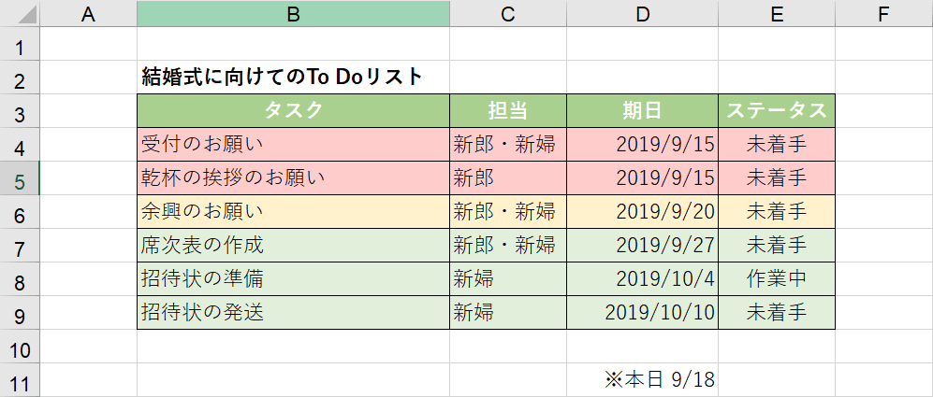Select column D header
Viewport: 933px width, 397px height.
click(642, 14)
